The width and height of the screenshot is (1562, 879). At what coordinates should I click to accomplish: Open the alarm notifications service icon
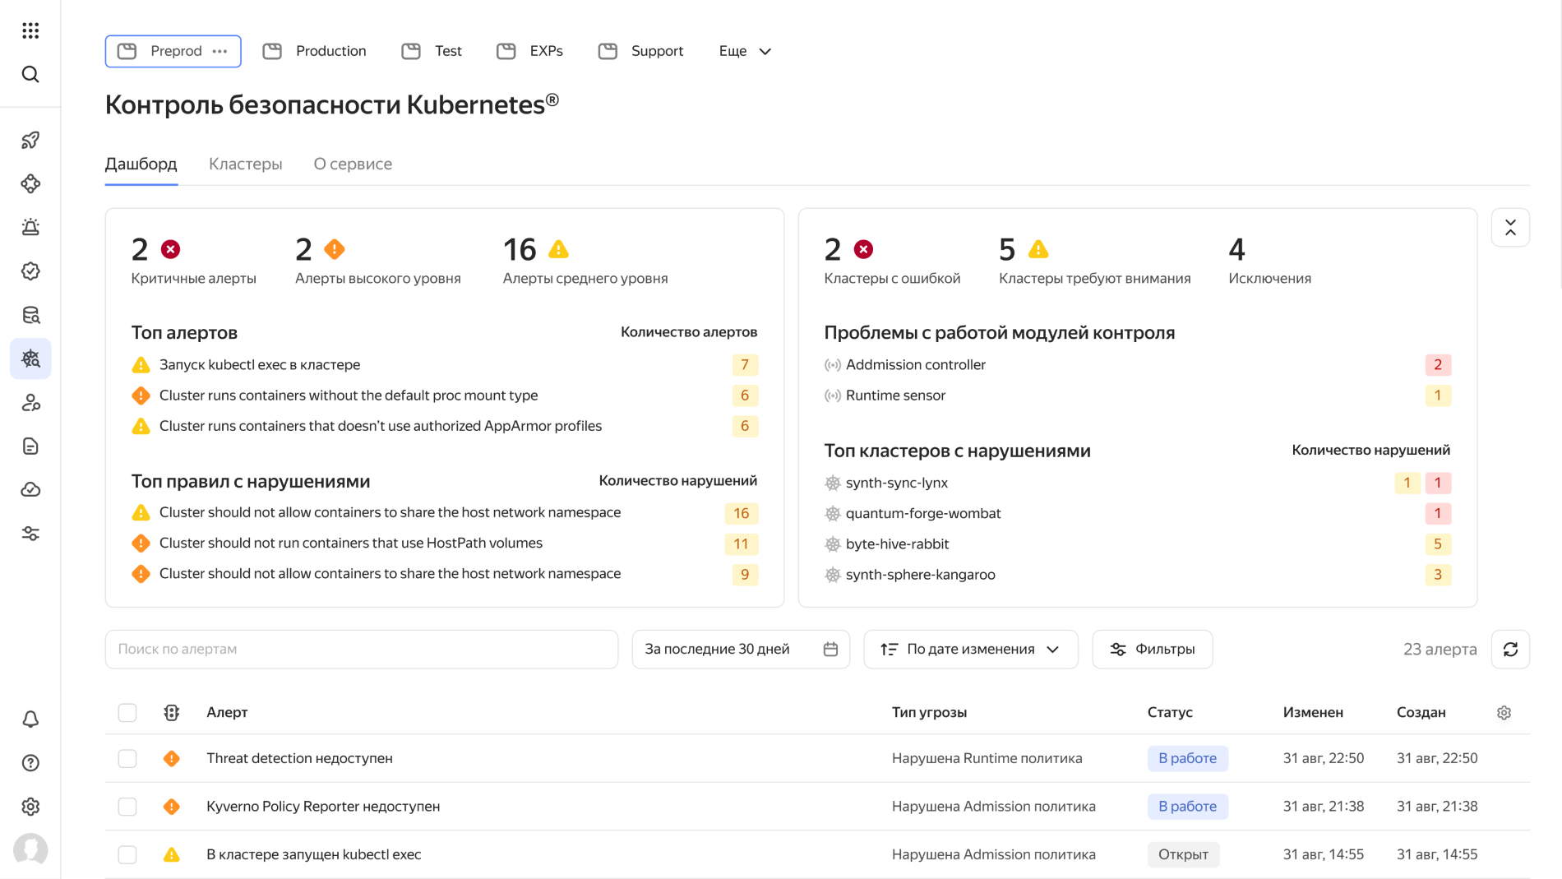pyautogui.click(x=30, y=227)
